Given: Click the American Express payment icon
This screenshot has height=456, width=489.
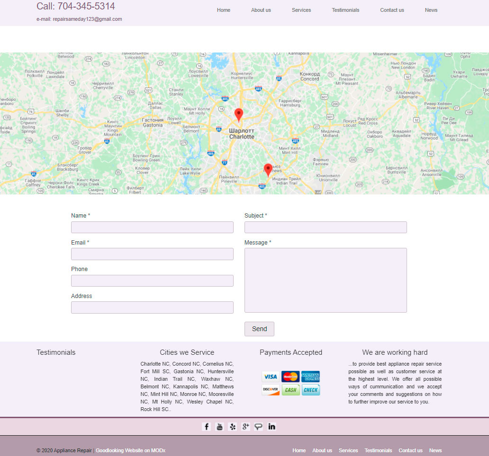Looking at the screenshot, I should [311, 377].
